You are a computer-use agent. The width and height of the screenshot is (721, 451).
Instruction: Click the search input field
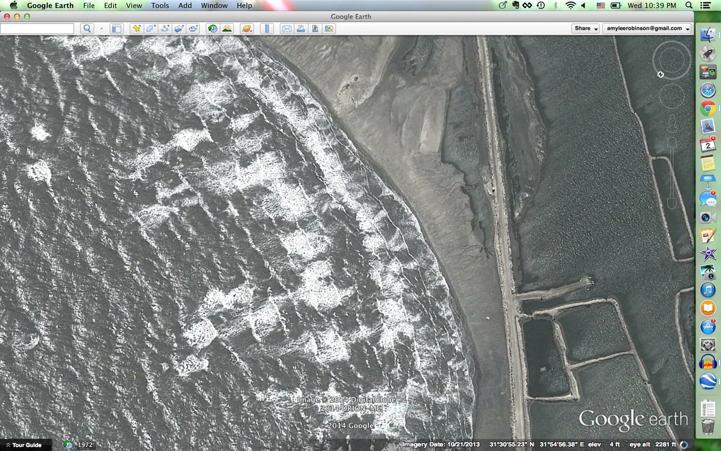click(37, 28)
